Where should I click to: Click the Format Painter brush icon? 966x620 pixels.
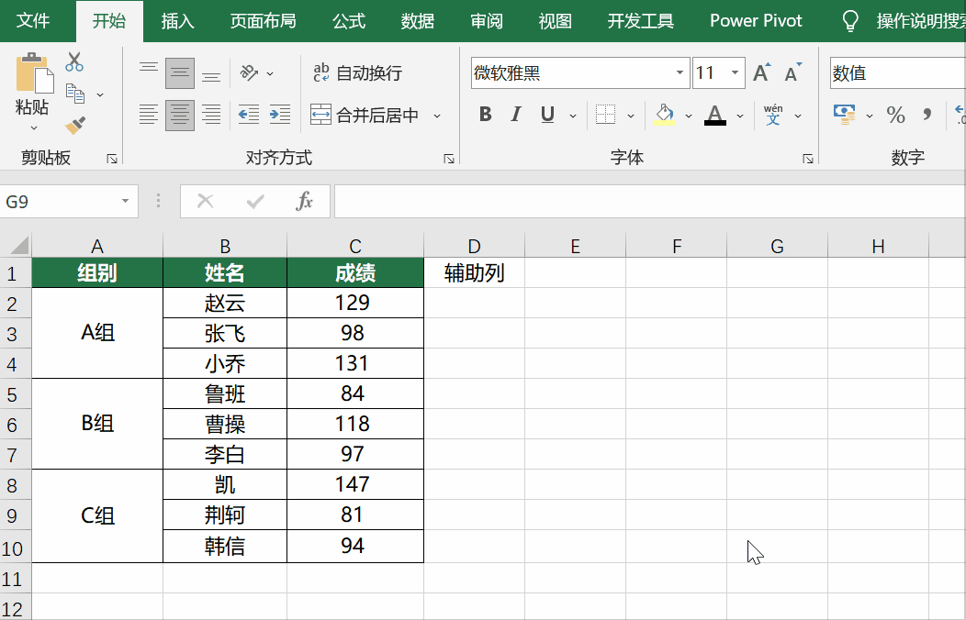(x=75, y=125)
